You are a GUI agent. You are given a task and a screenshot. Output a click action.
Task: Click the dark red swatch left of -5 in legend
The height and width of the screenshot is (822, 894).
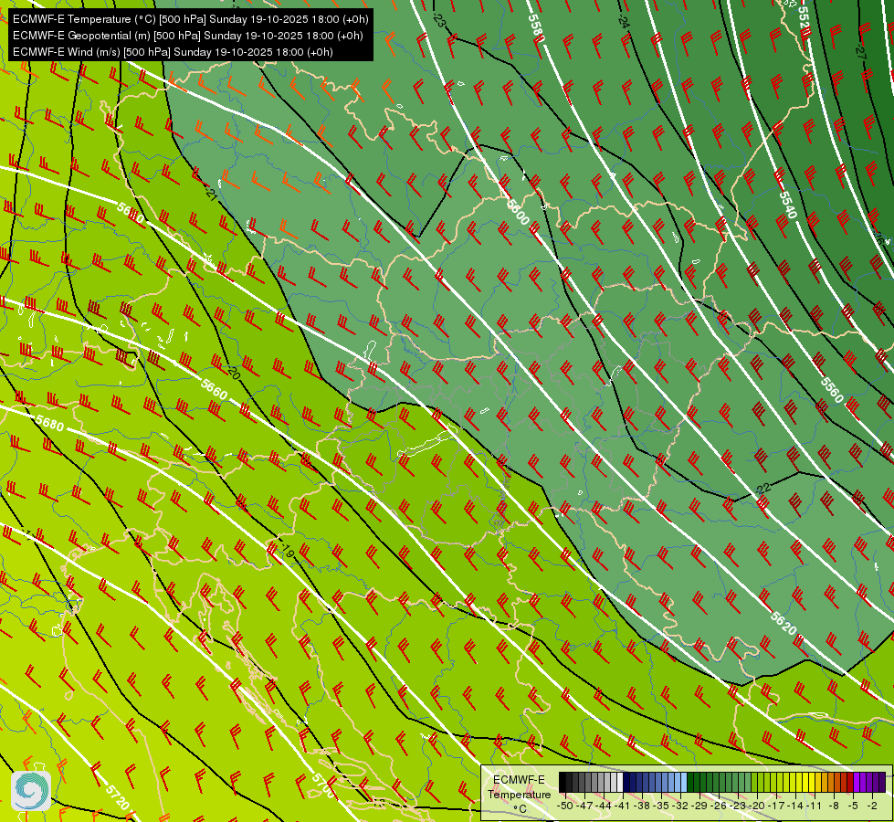[850, 782]
